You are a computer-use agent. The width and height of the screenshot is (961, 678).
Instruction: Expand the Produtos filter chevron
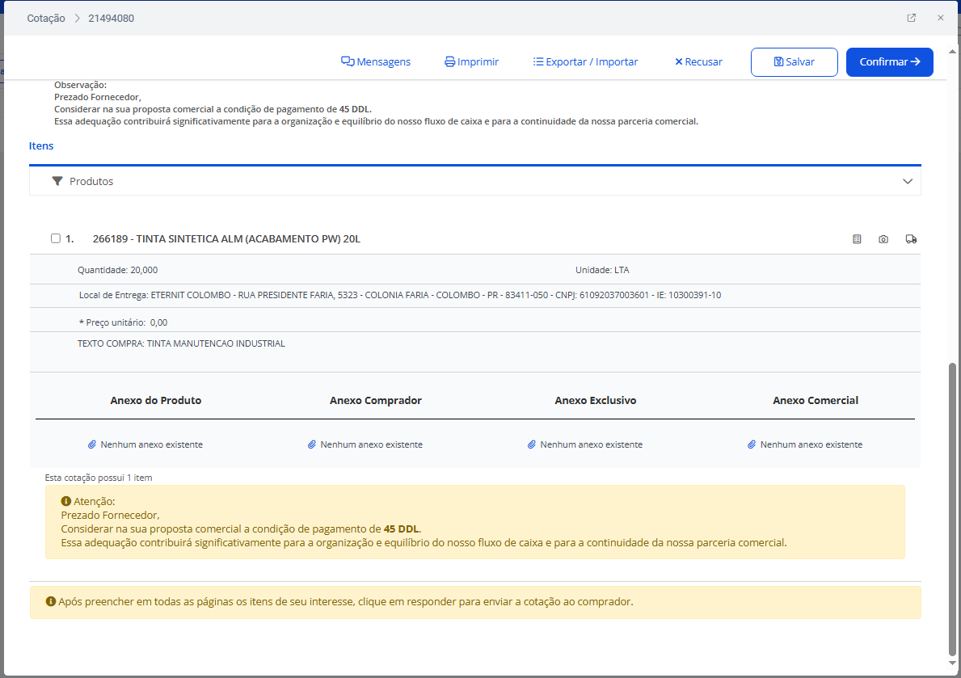908,182
